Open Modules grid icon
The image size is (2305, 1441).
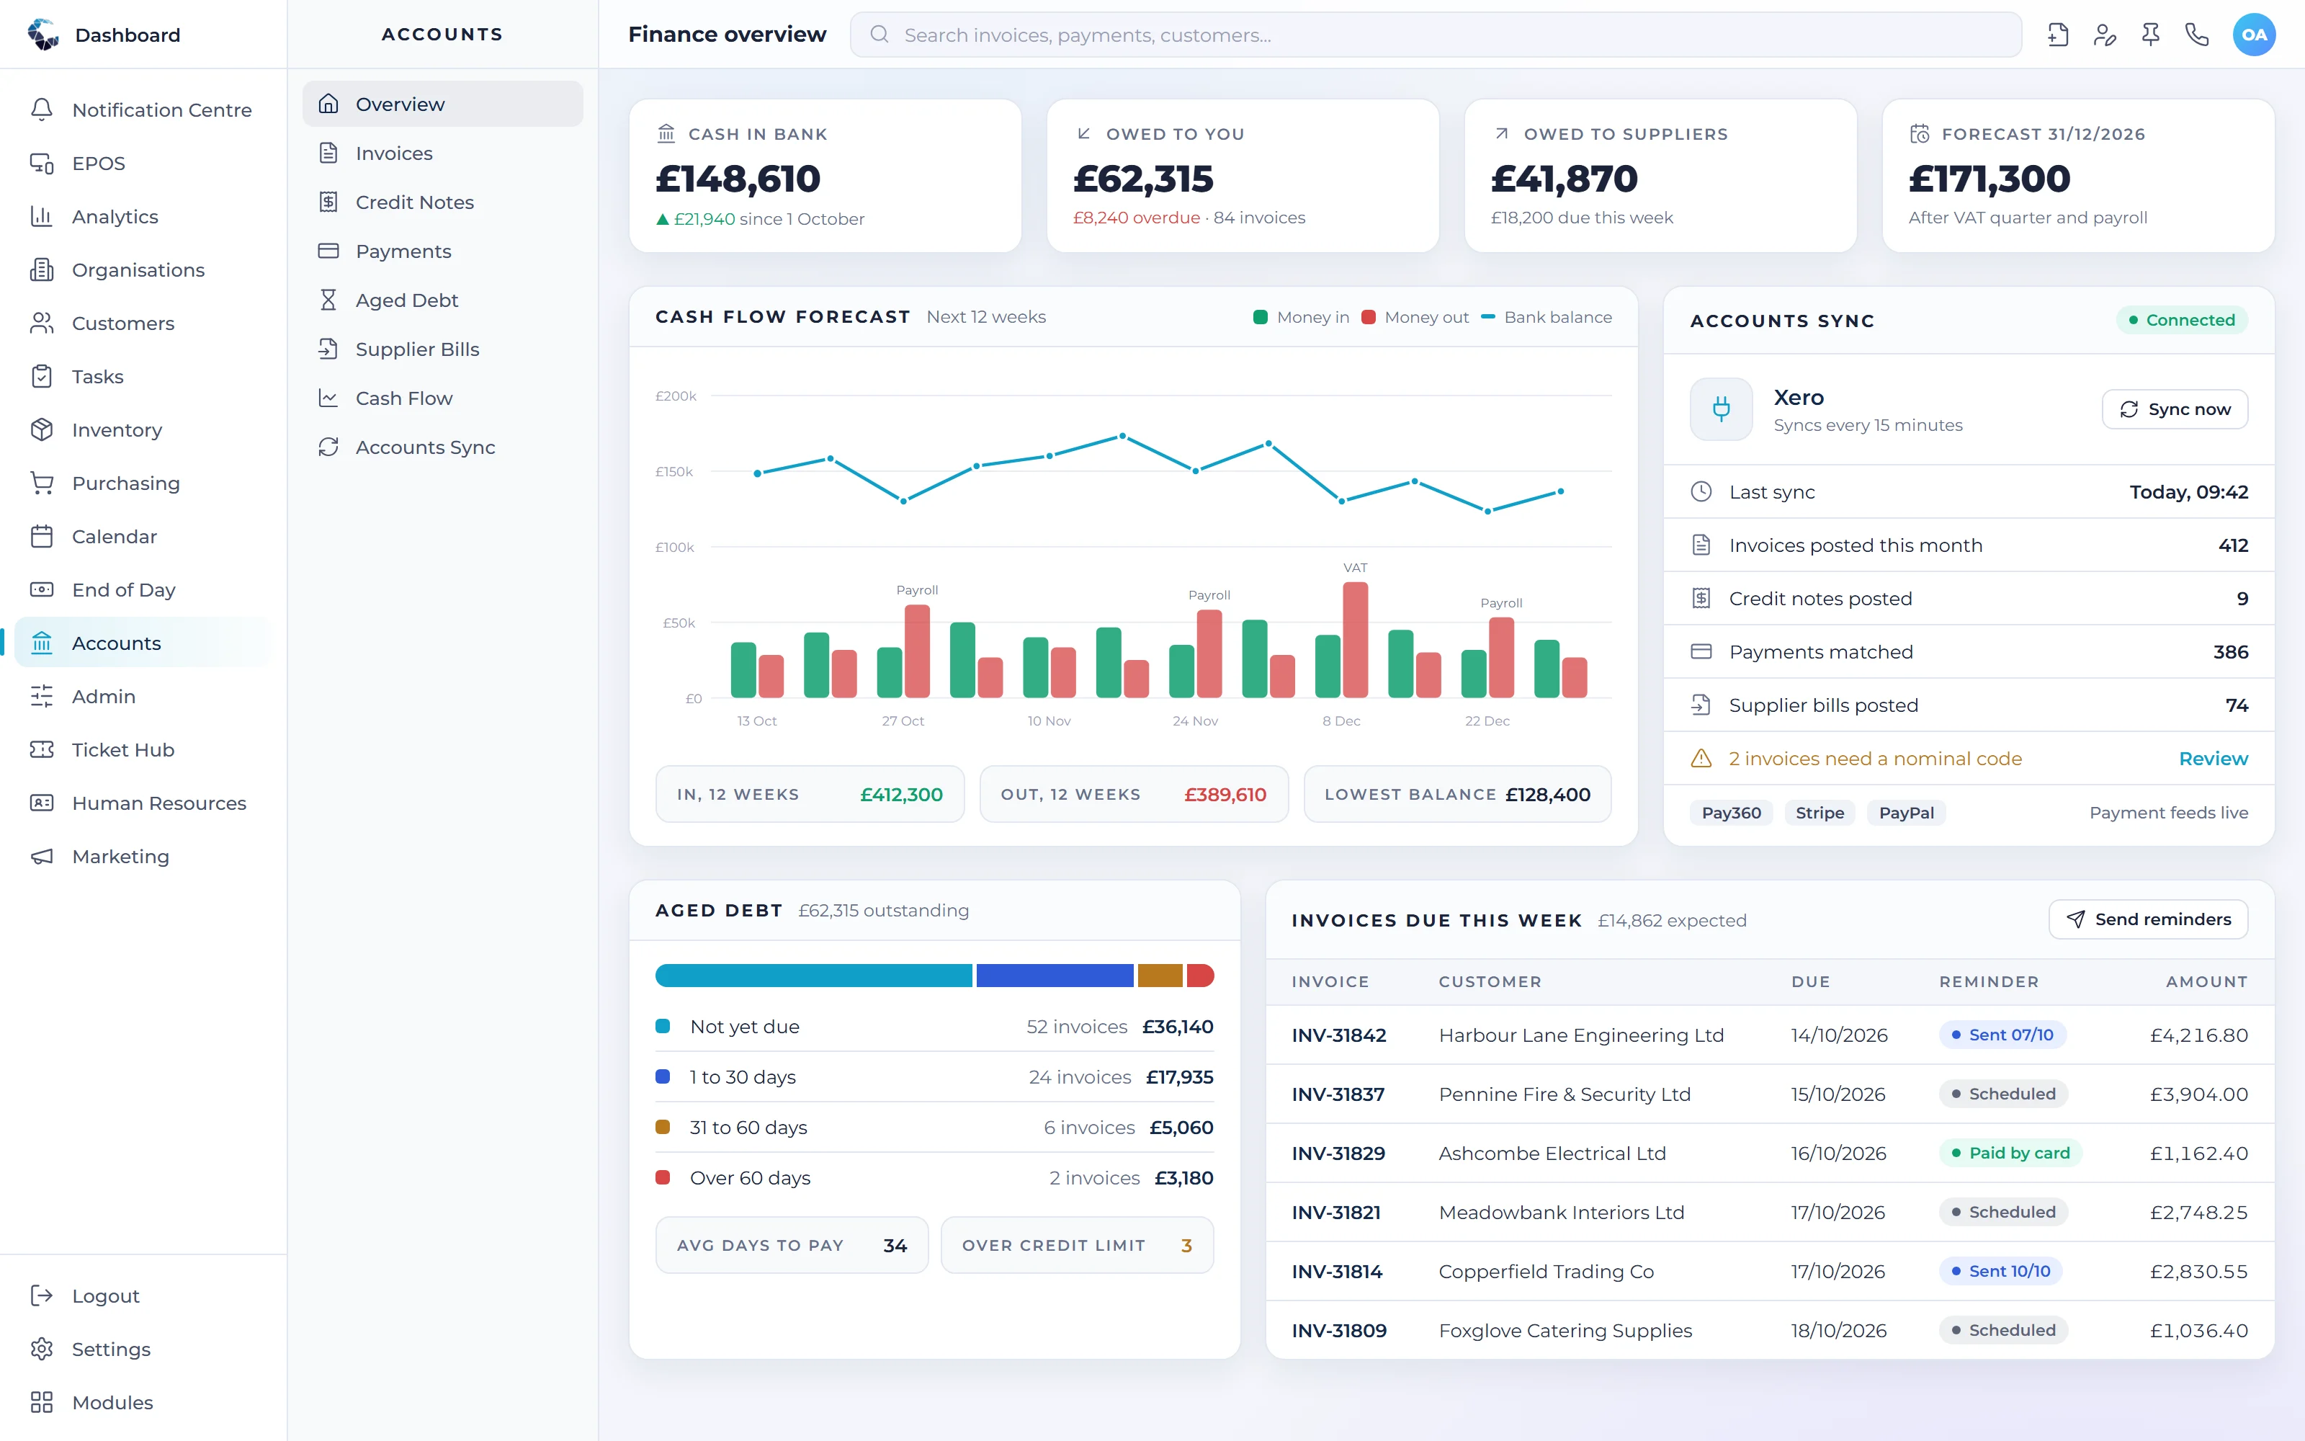(42, 1403)
